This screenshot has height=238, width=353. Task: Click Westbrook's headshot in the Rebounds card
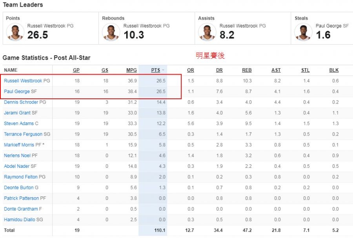(x=111, y=32)
